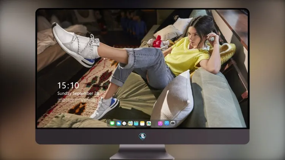Click the Sunday September 28 date text

pos(78,93)
